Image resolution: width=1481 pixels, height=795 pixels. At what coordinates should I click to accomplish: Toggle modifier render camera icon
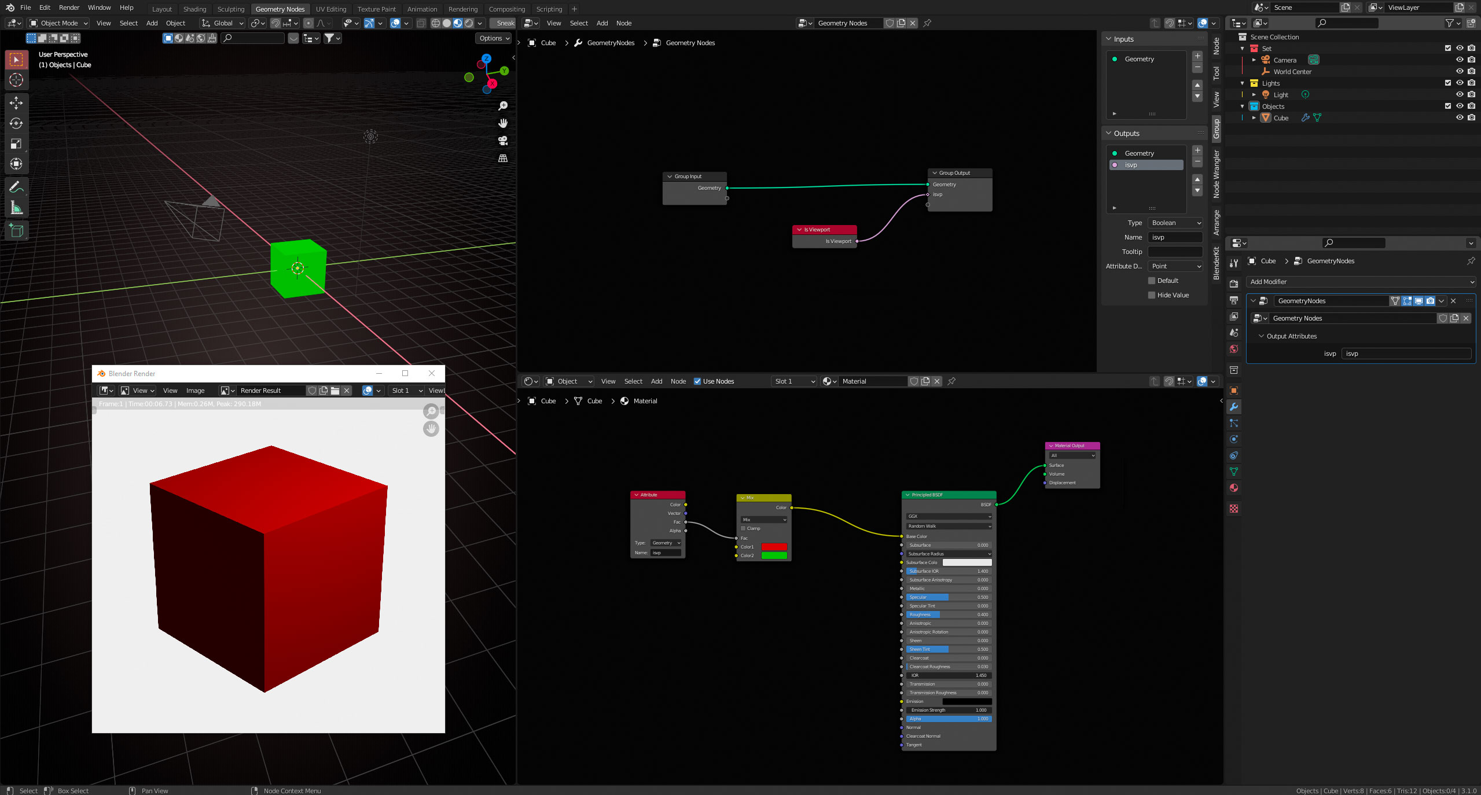1430,301
